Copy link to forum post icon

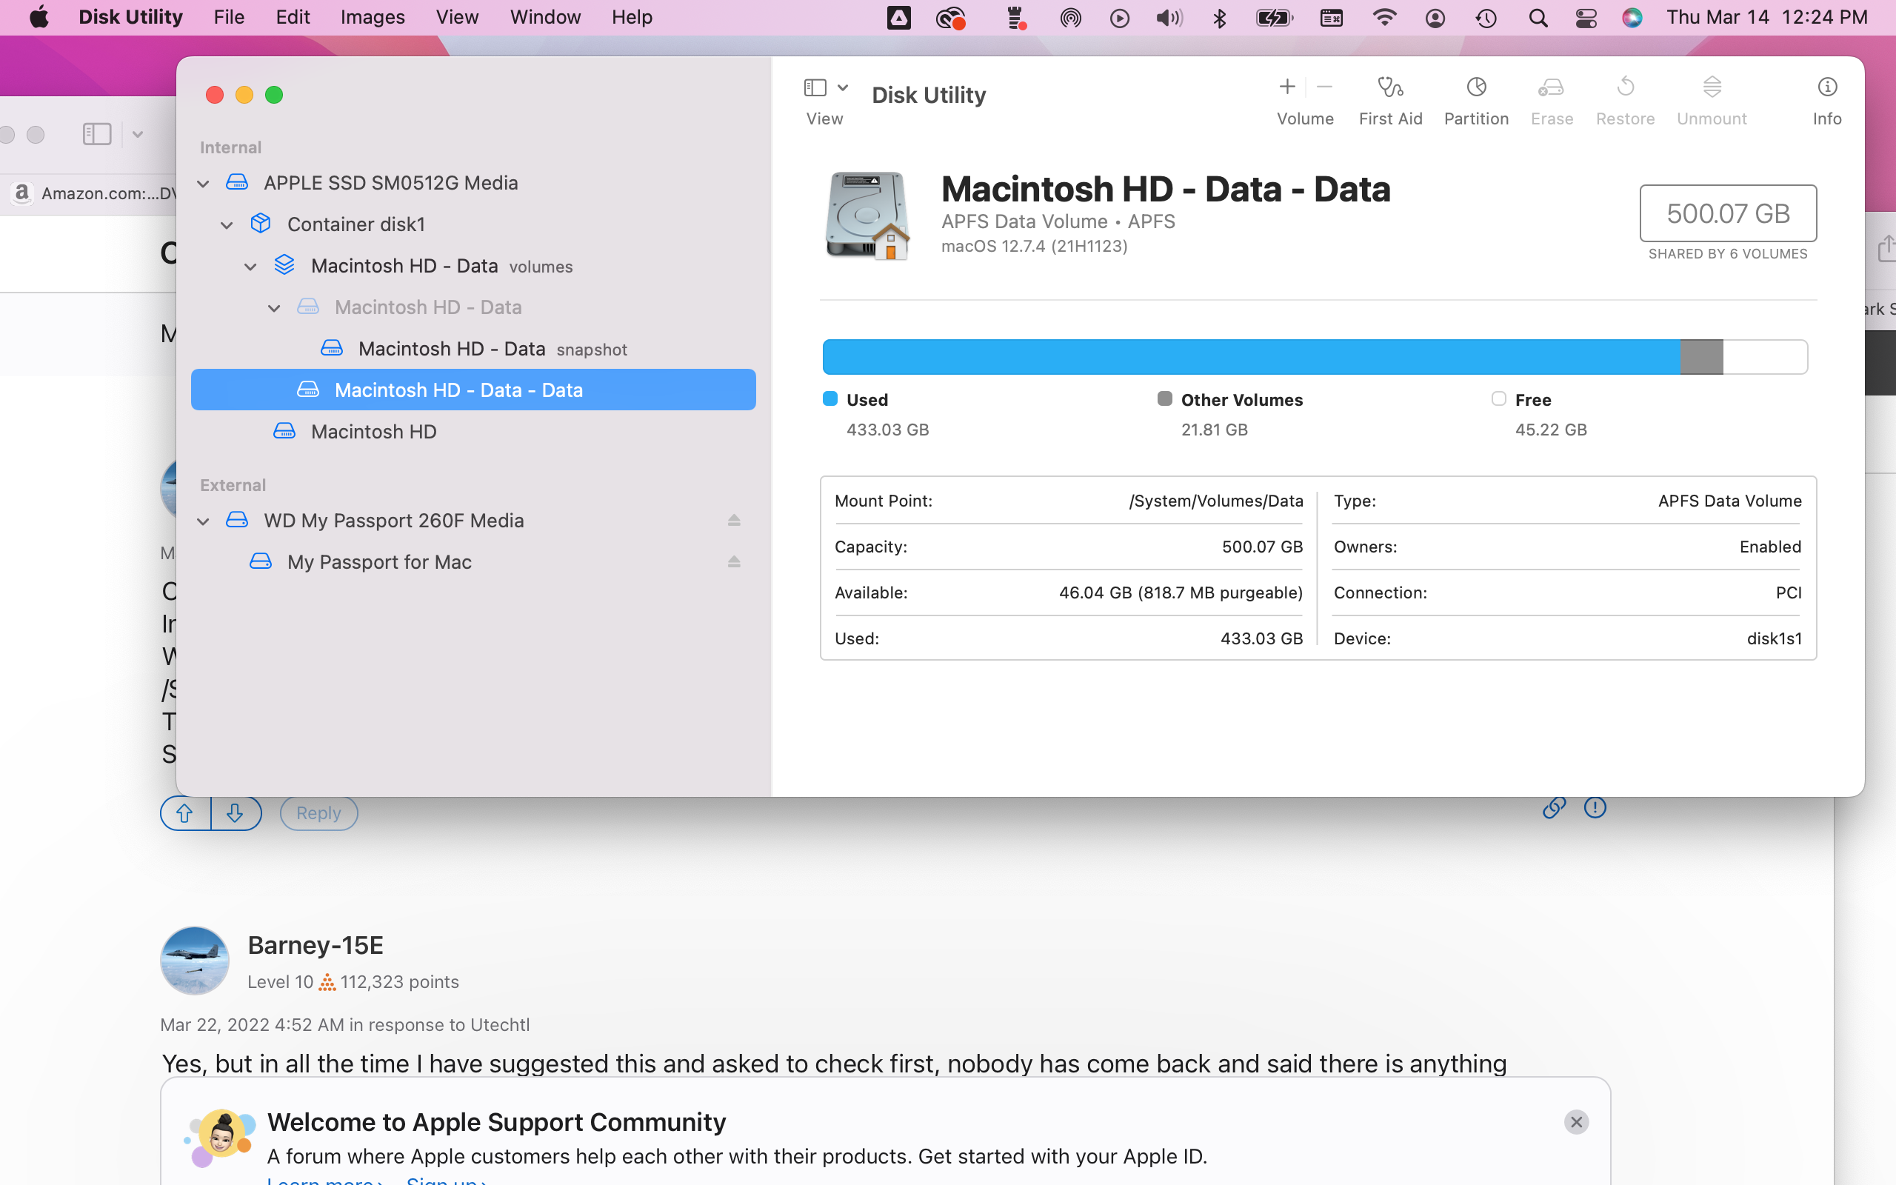pyautogui.click(x=1554, y=808)
